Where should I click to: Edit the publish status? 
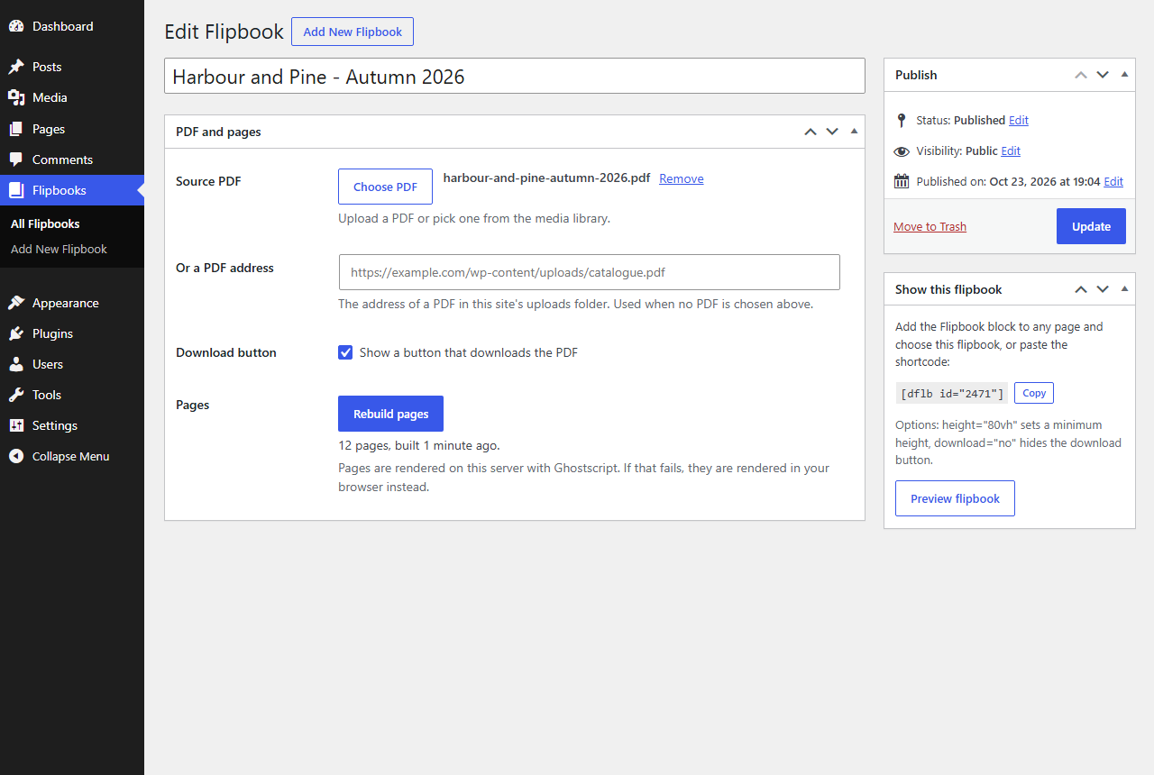[x=1019, y=120]
